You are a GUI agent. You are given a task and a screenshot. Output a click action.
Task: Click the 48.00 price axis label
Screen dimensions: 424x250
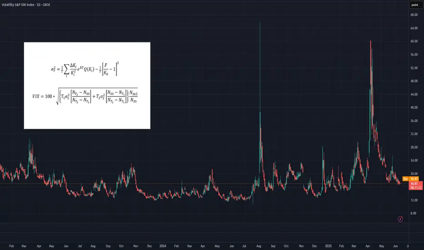point(414,81)
